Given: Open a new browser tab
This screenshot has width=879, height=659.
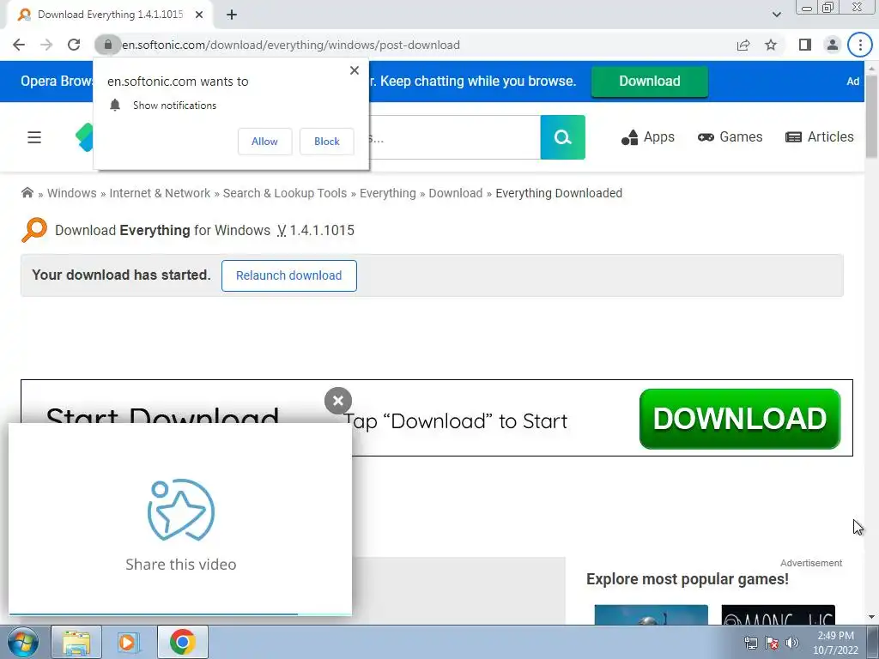Looking at the screenshot, I should point(232,15).
